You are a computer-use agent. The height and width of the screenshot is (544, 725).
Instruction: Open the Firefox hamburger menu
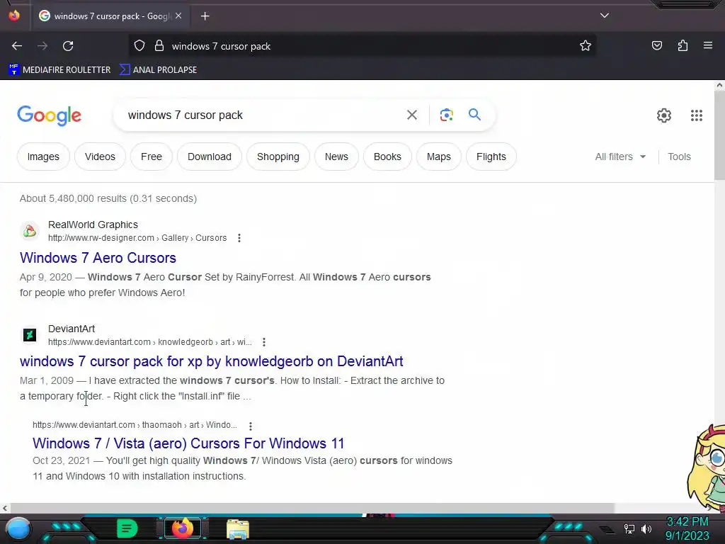pos(708,45)
